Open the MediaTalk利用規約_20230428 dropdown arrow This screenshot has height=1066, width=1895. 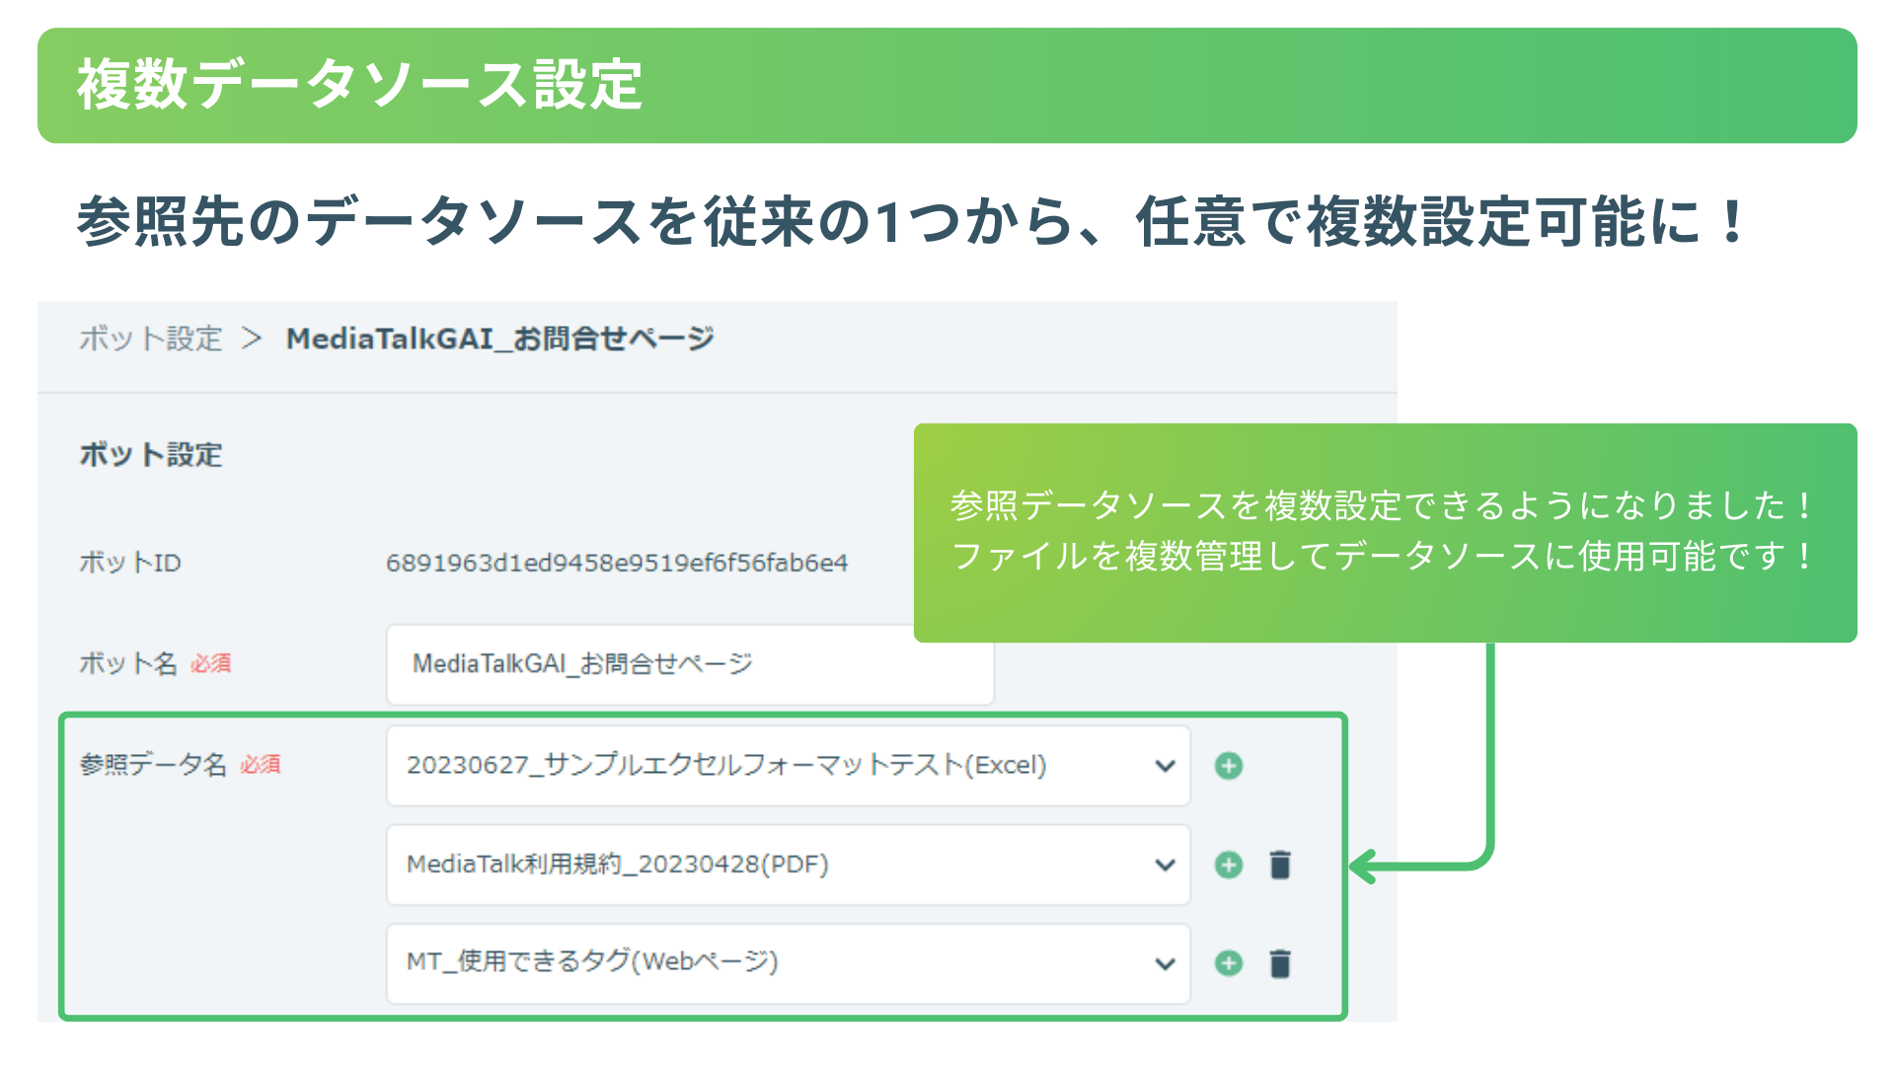(x=1165, y=865)
